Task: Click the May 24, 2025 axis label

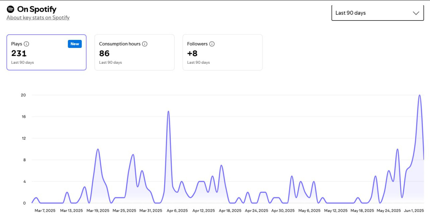Action: coord(389,211)
